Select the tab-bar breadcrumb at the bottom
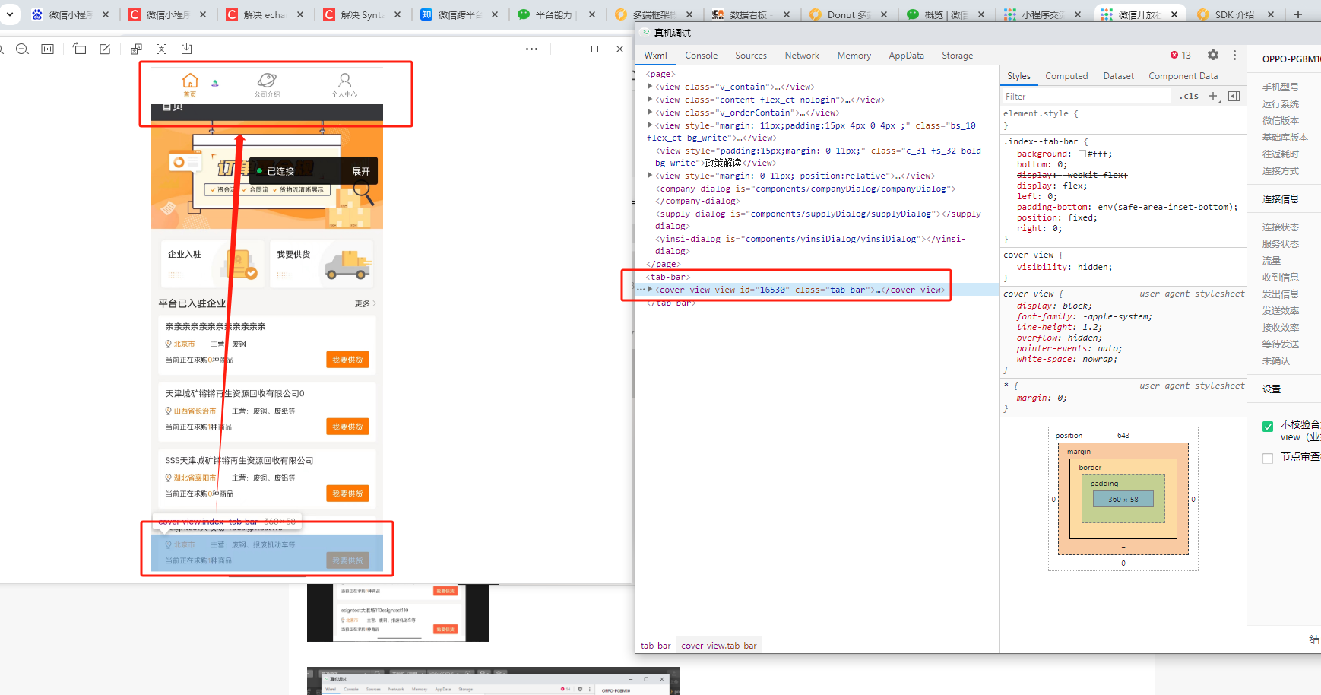 655,646
